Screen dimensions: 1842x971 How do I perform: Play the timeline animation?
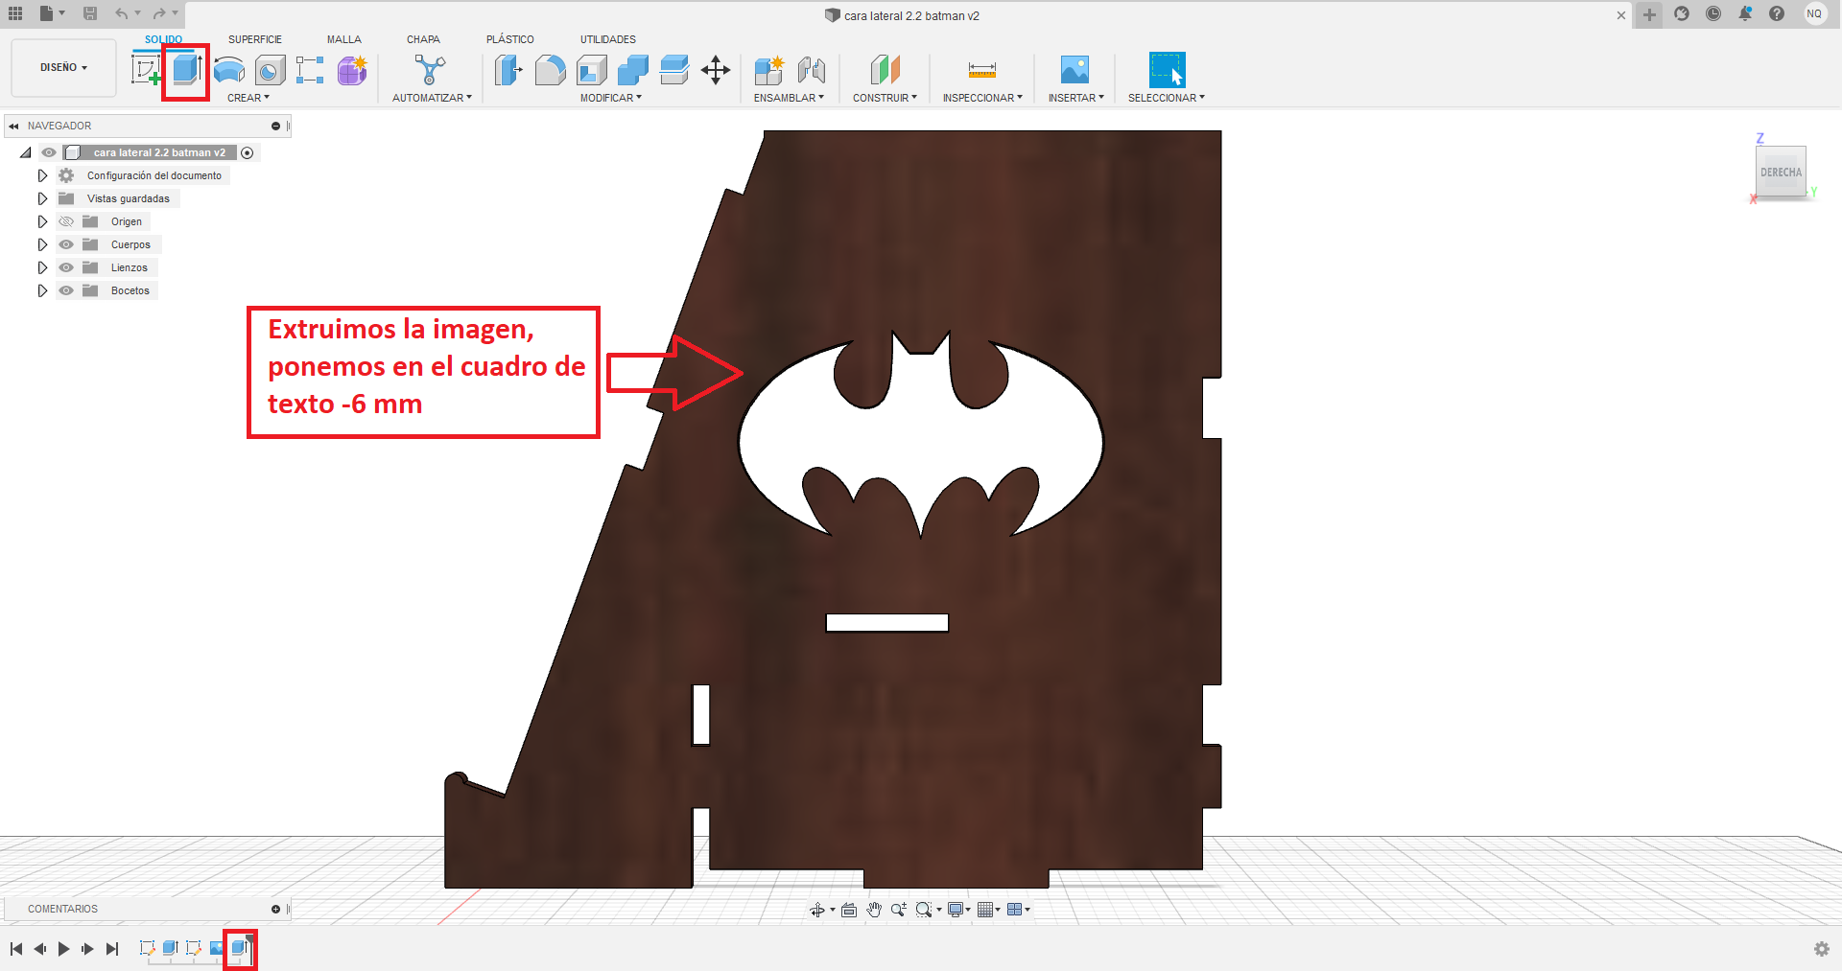click(x=63, y=949)
